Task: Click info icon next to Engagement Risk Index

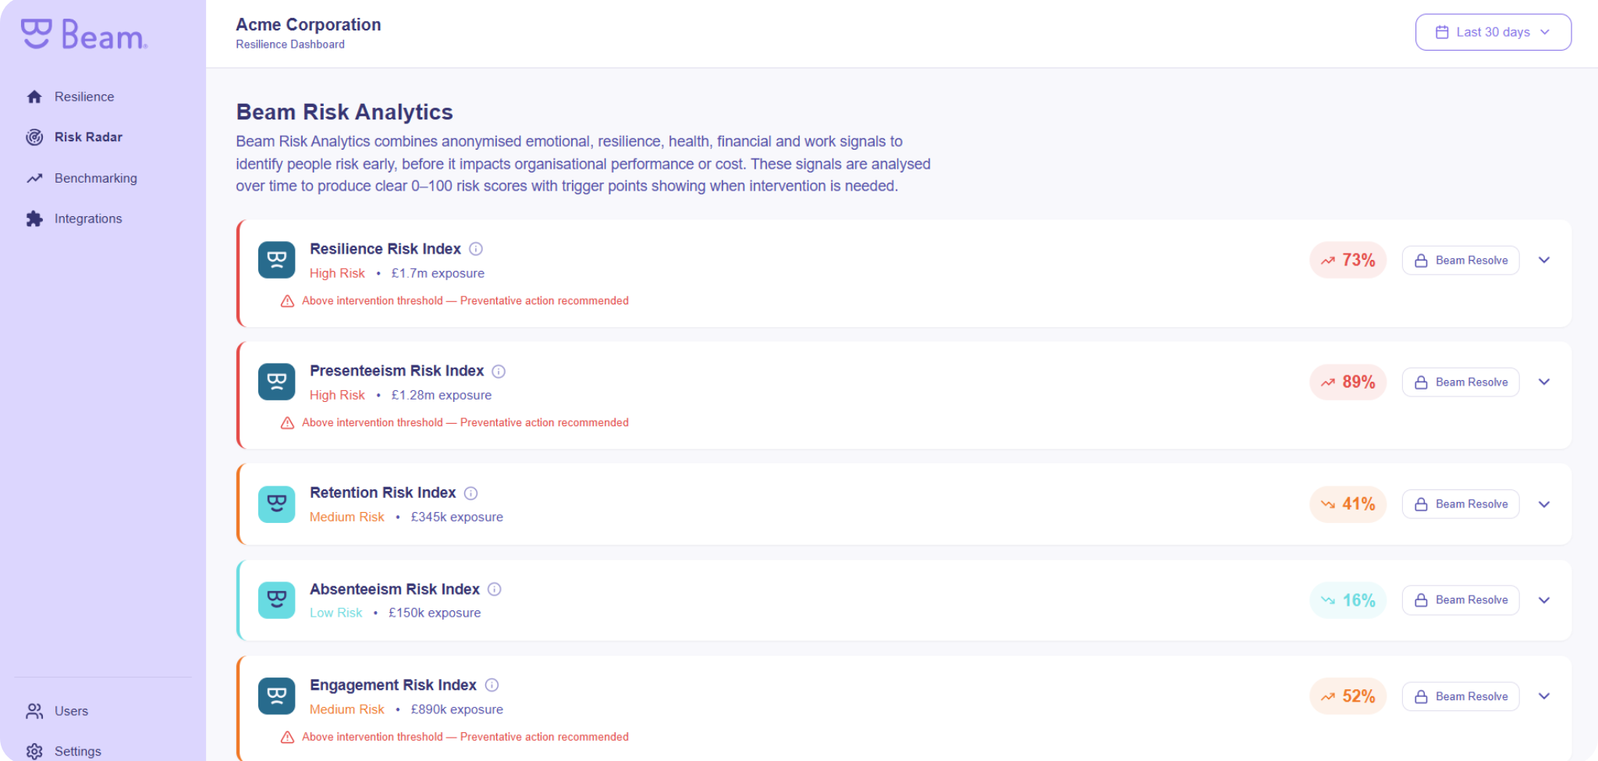Action: click(x=492, y=685)
